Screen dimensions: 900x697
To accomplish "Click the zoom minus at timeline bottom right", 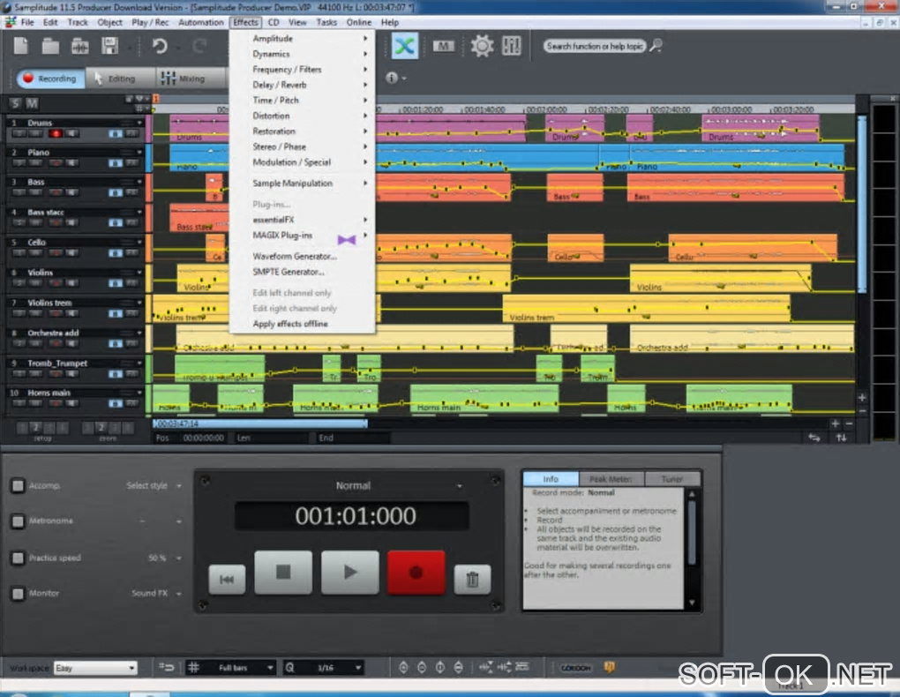I will point(849,423).
